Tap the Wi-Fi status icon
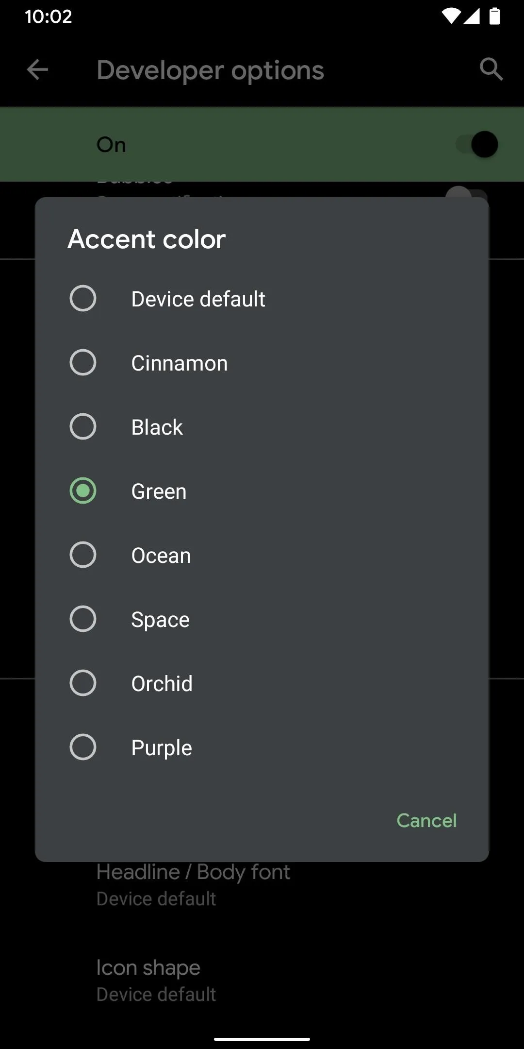Screen dimensions: 524x1049 pos(450,17)
